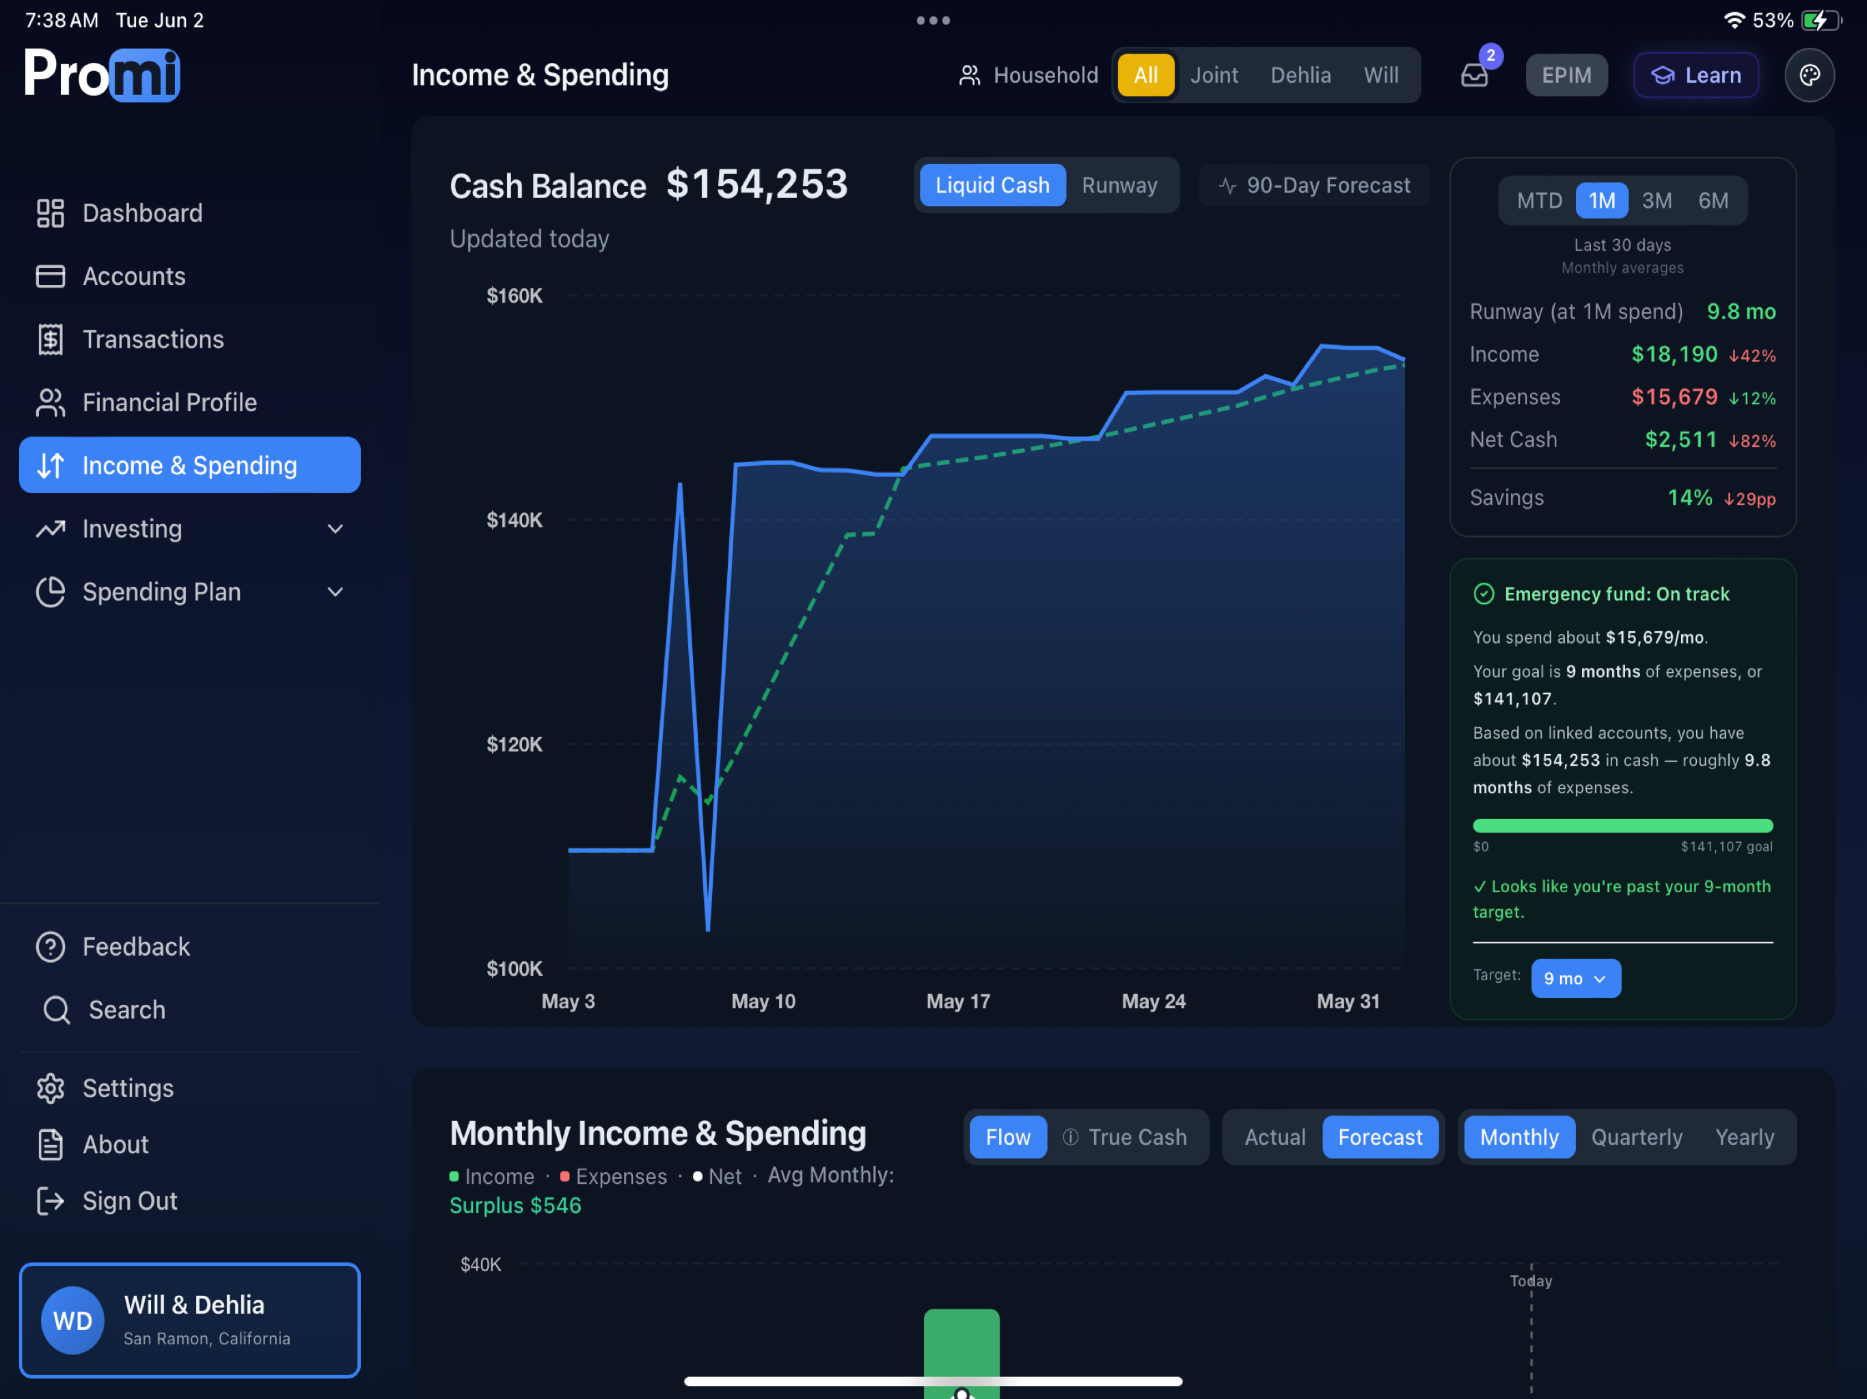The width and height of the screenshot is (1867, 1399).
Task: Select the Liquid Cash view
Action: click(992, 185)
